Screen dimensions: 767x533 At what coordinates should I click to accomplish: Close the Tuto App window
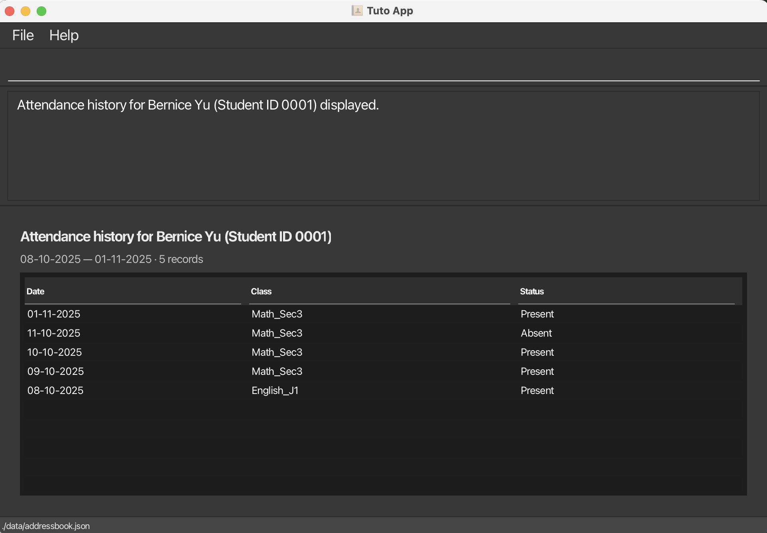pos(10,11)
